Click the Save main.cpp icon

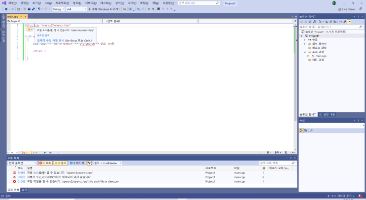(29, 9)
